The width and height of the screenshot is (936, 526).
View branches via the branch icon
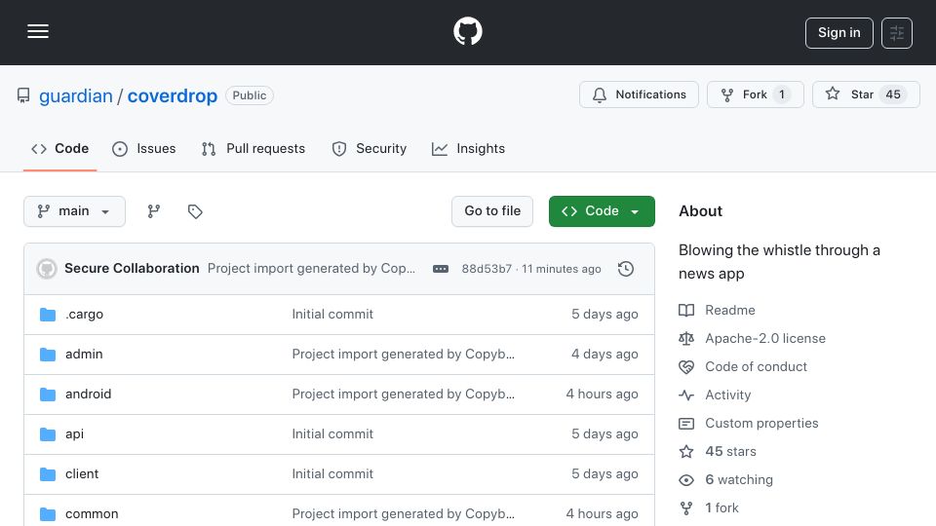(154, 211)
